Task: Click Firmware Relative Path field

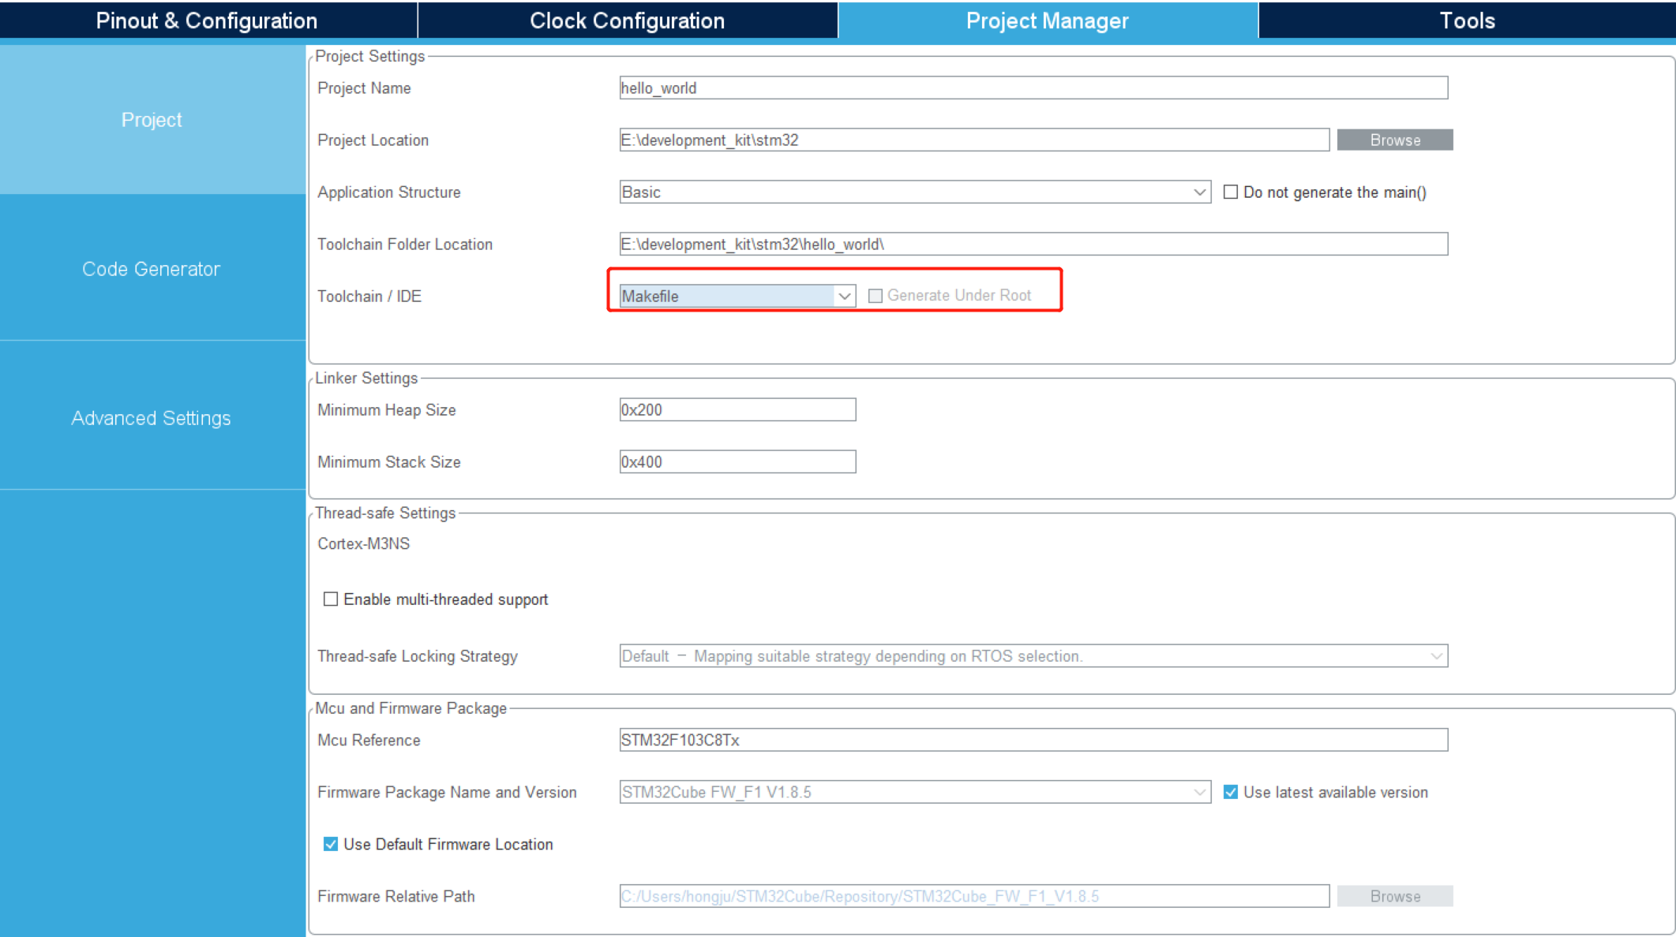Action: tap(974, 896)
